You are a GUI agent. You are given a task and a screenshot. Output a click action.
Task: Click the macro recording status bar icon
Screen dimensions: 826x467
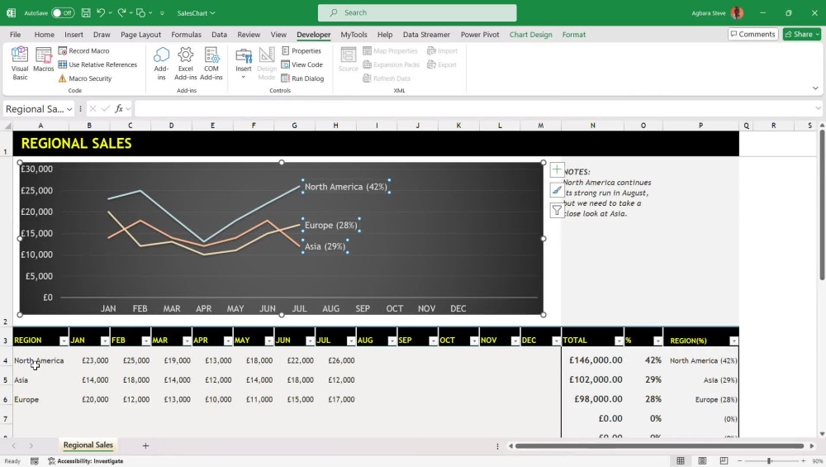point(34,461)
